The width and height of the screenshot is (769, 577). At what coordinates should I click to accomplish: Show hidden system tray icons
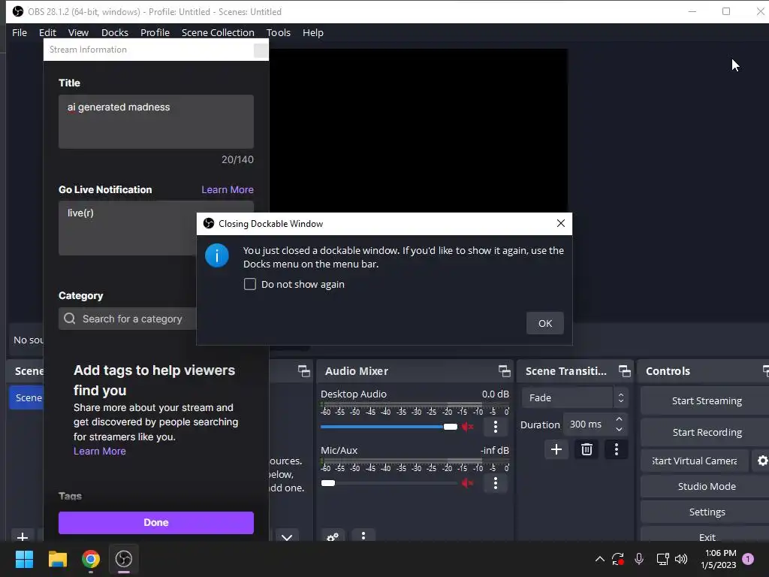pyautogui.click(x=600, y=559)
